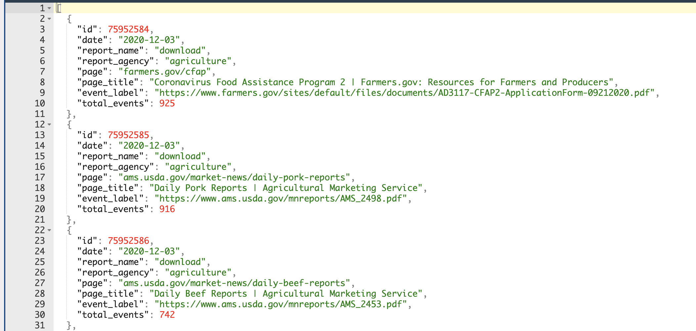The height and width of the screenshot is (331, 696).
Task: Click the AMS_2498.pdf event label URL
Action: pos(281,199)
